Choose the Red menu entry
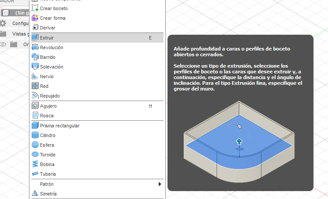The width and height of the screenshot is (328, 199). [97, 86]
